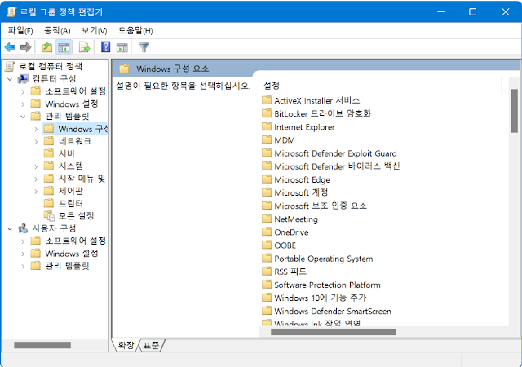Click the Forward arrow toolbar icon
Viewport: 522px width, 367px height.
click(25, 47)
